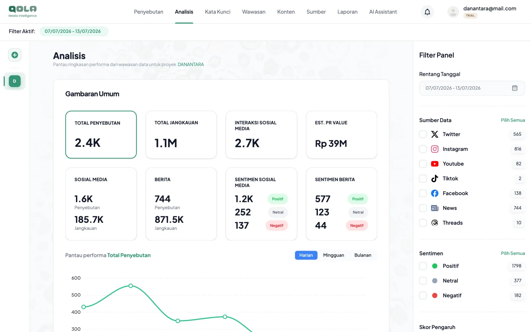Click the gray Netral sentiment dot
The image size is (531, 332).
coord(435,281)
